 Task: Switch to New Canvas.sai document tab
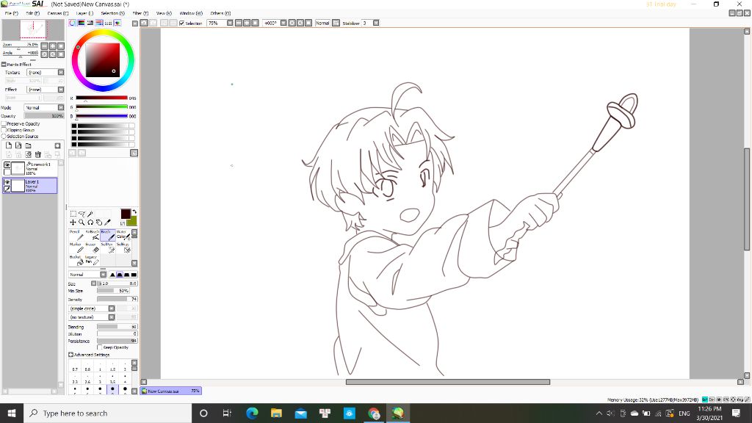click(170, 391)
